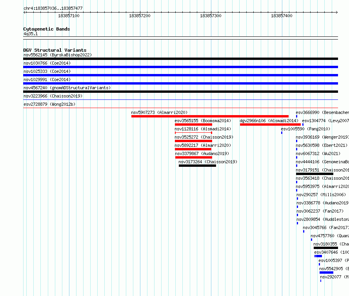Select nsv292077 variant label

coord(334,277)
